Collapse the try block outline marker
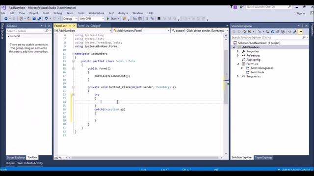This screenshot has height=176, width=314. coord(73,94)
